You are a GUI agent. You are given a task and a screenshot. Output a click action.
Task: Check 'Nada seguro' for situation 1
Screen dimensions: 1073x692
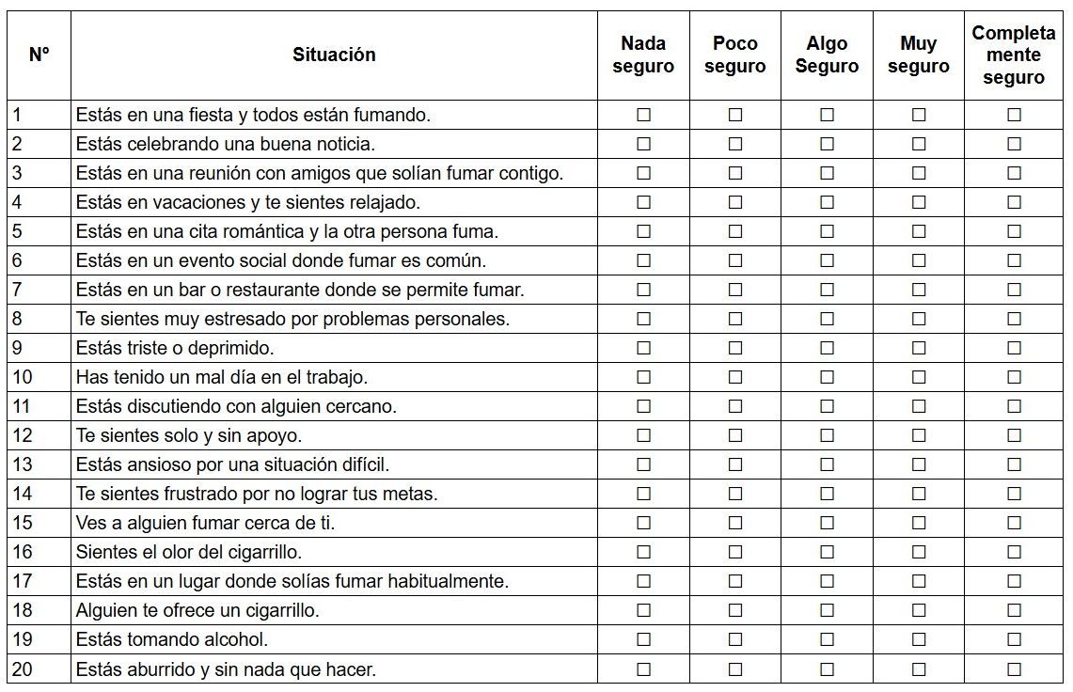[x=643, y=115]
